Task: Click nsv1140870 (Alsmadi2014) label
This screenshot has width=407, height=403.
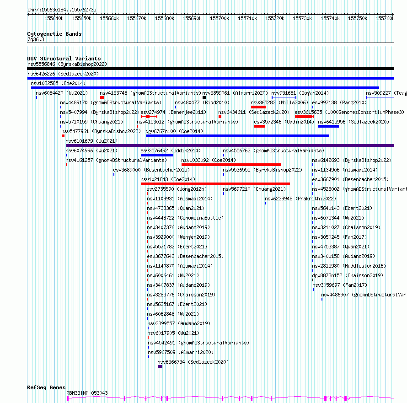Action: tap(180, 266)
